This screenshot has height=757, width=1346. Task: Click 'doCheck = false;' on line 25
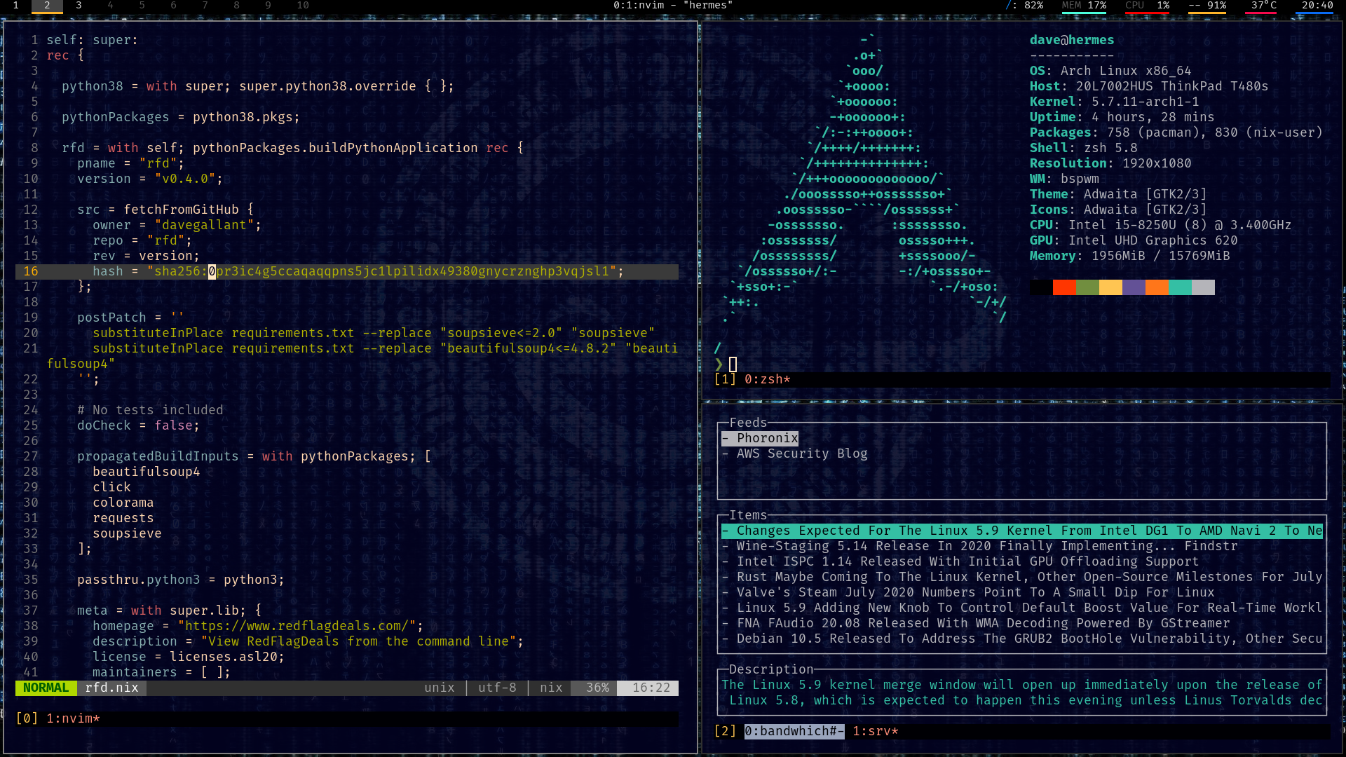point(138,425)
